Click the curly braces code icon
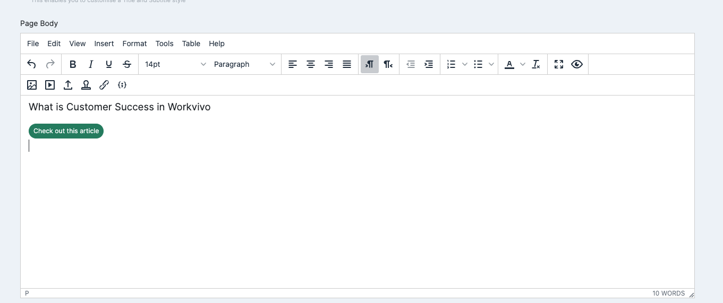 point(122,85)
